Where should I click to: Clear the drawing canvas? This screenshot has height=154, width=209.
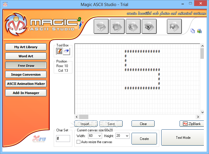143,124
